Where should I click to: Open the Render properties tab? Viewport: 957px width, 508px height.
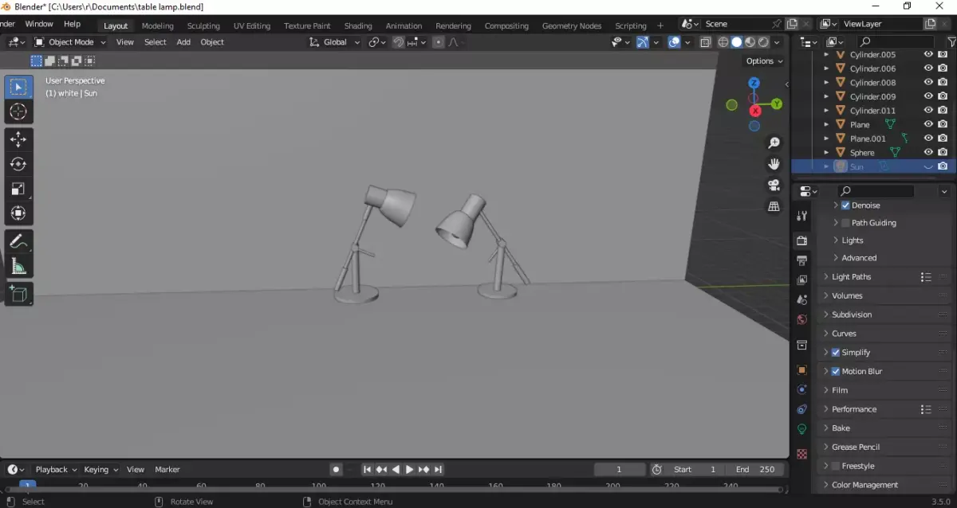pos(802,240)
